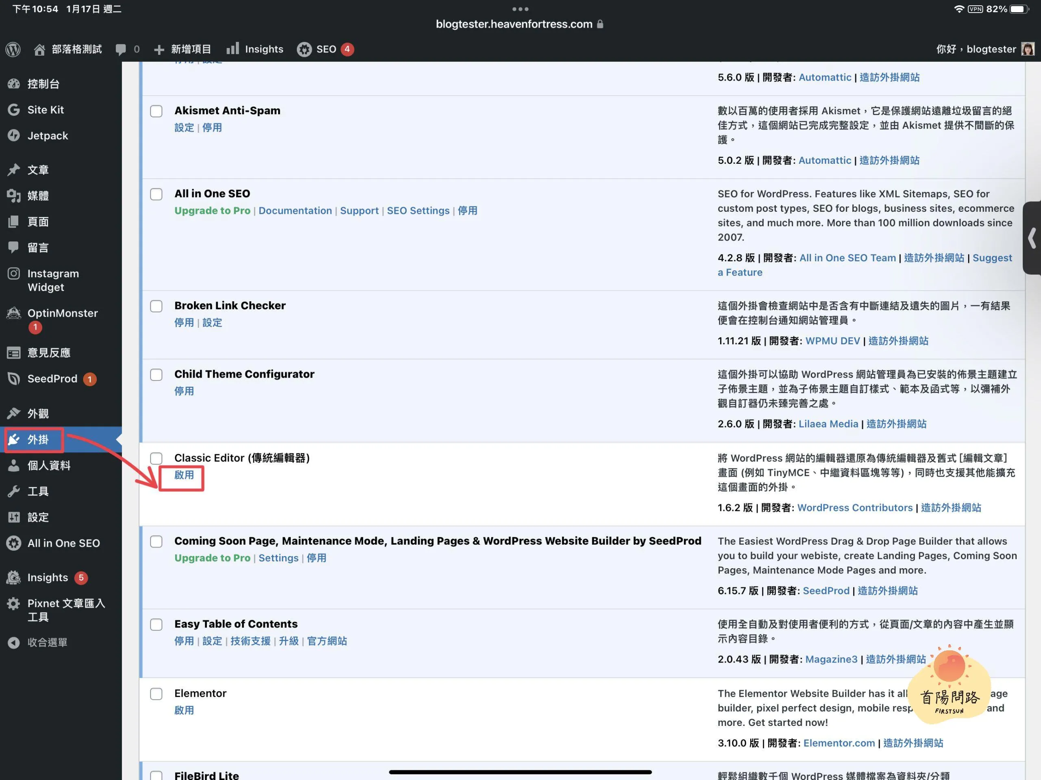
Task: Open the comments bubble icon in admin bar
Action: [120, 49]
